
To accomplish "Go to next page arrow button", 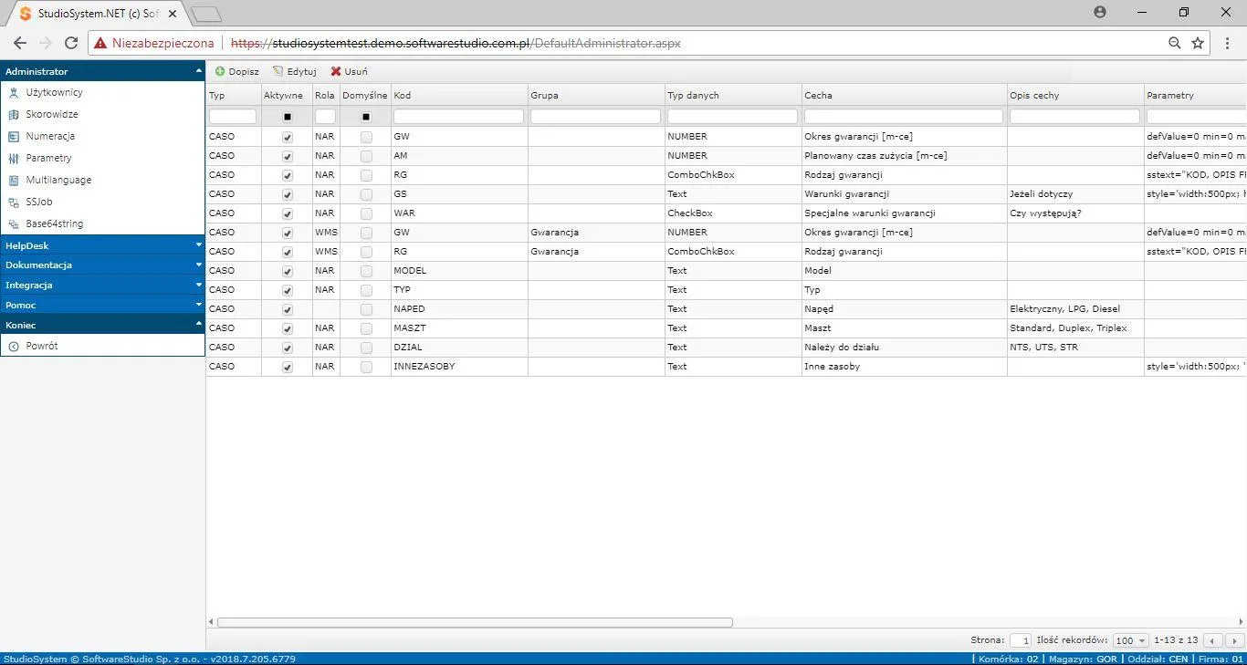I will pos(1234,641).
